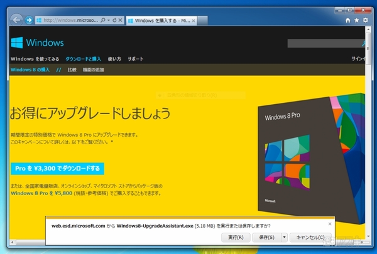Click '保存(S)' in download bar
Viewport: 377px width, 254px height.
point(266,238)
